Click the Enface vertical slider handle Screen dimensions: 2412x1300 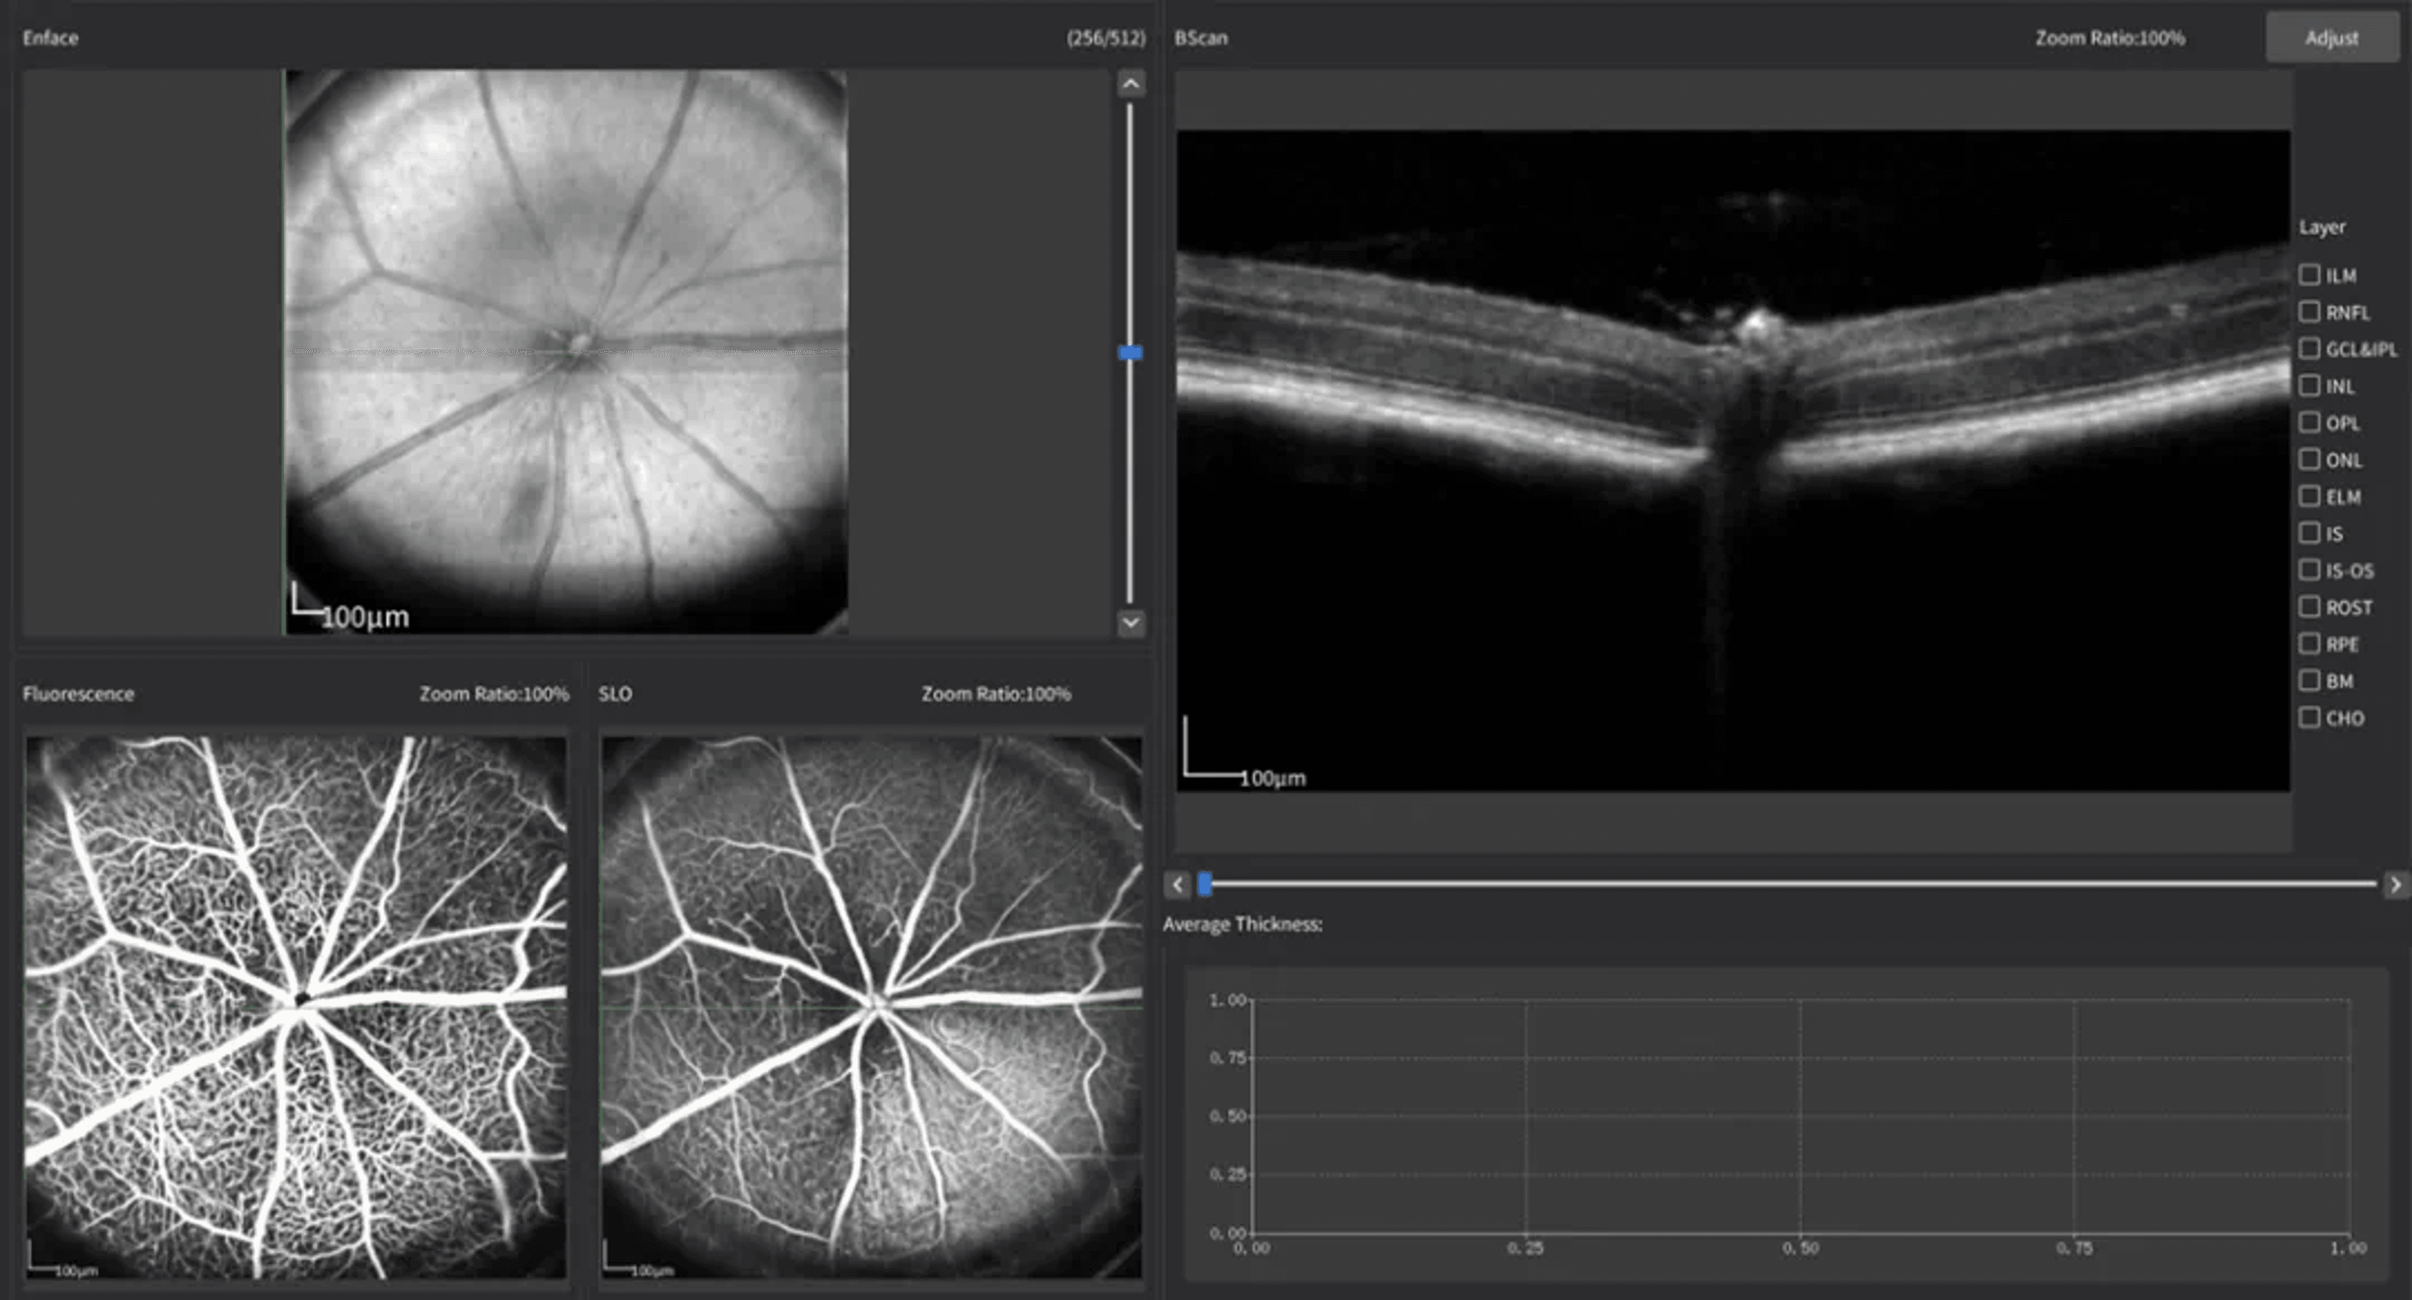[x=1131, y=353]
